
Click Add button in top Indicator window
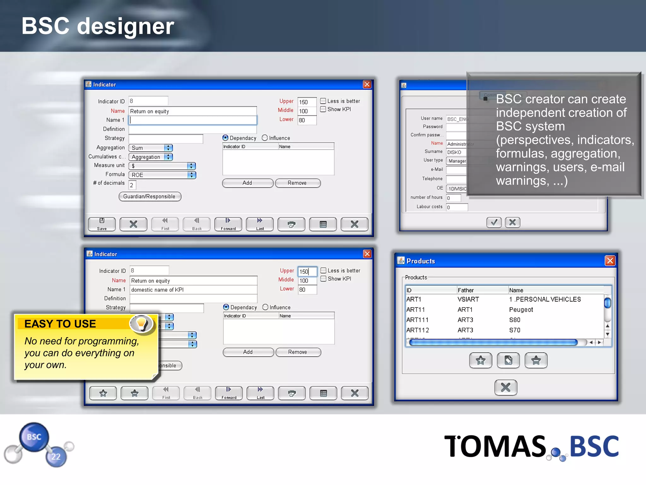click(248, 183)
